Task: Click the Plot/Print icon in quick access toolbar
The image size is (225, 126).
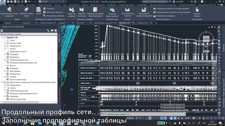Action: point(26,1)
